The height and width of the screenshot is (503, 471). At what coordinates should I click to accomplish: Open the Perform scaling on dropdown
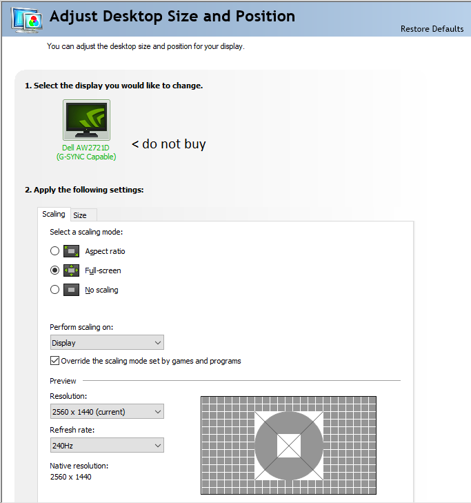107,343
